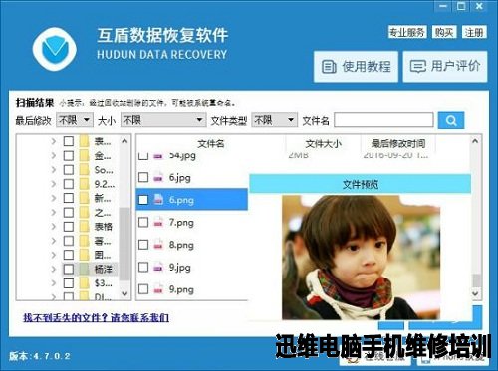
Task: Open the 找不到丢失的文件 contact link
Action: pos(97,318)
